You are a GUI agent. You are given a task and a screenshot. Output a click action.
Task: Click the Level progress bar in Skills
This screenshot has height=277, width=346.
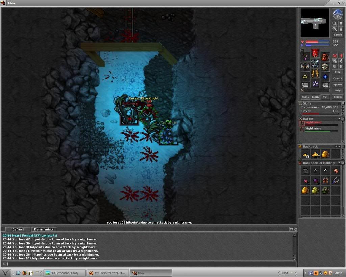pyautogui.click(x=320, y=114)
